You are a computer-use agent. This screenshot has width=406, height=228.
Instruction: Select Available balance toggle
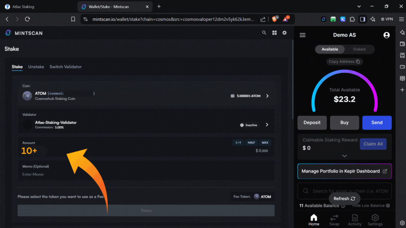(x=330, y=49)
